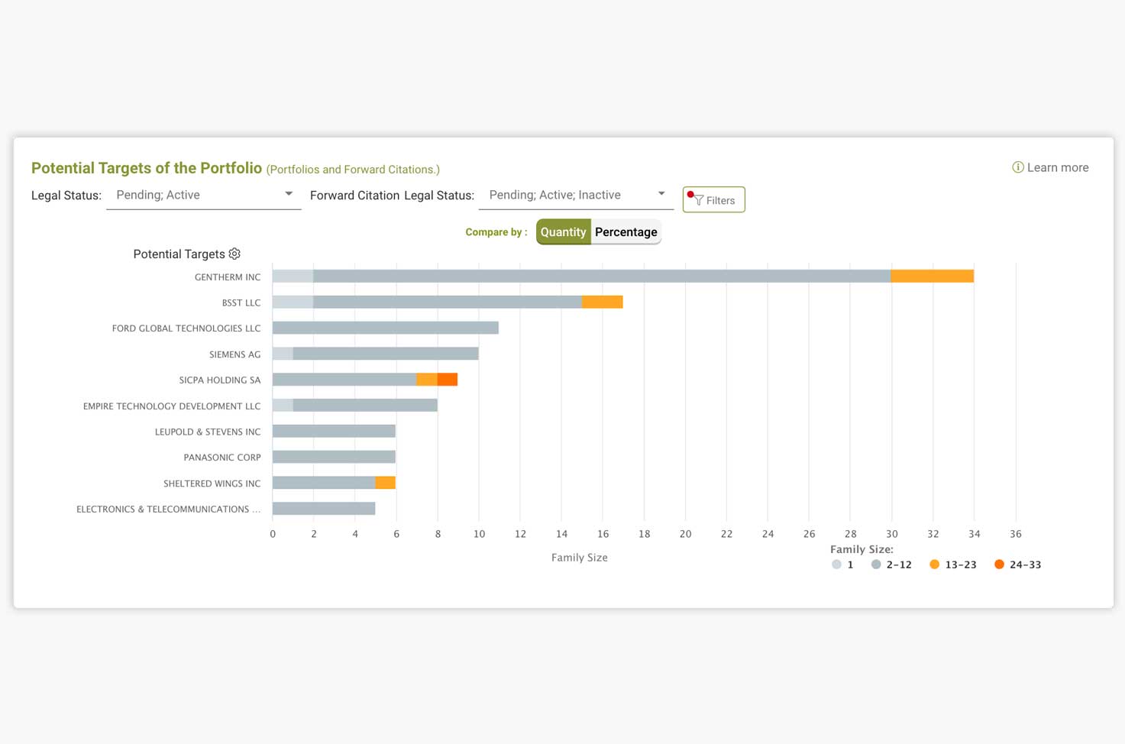
Task: Click Empire Technology gray 2-12 segment
Action: click(x=365, y=406)
